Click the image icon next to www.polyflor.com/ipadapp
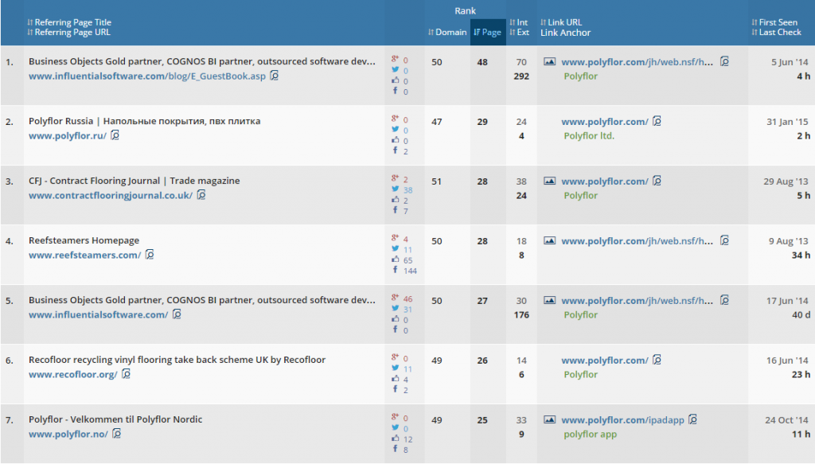 click(548, 419)
